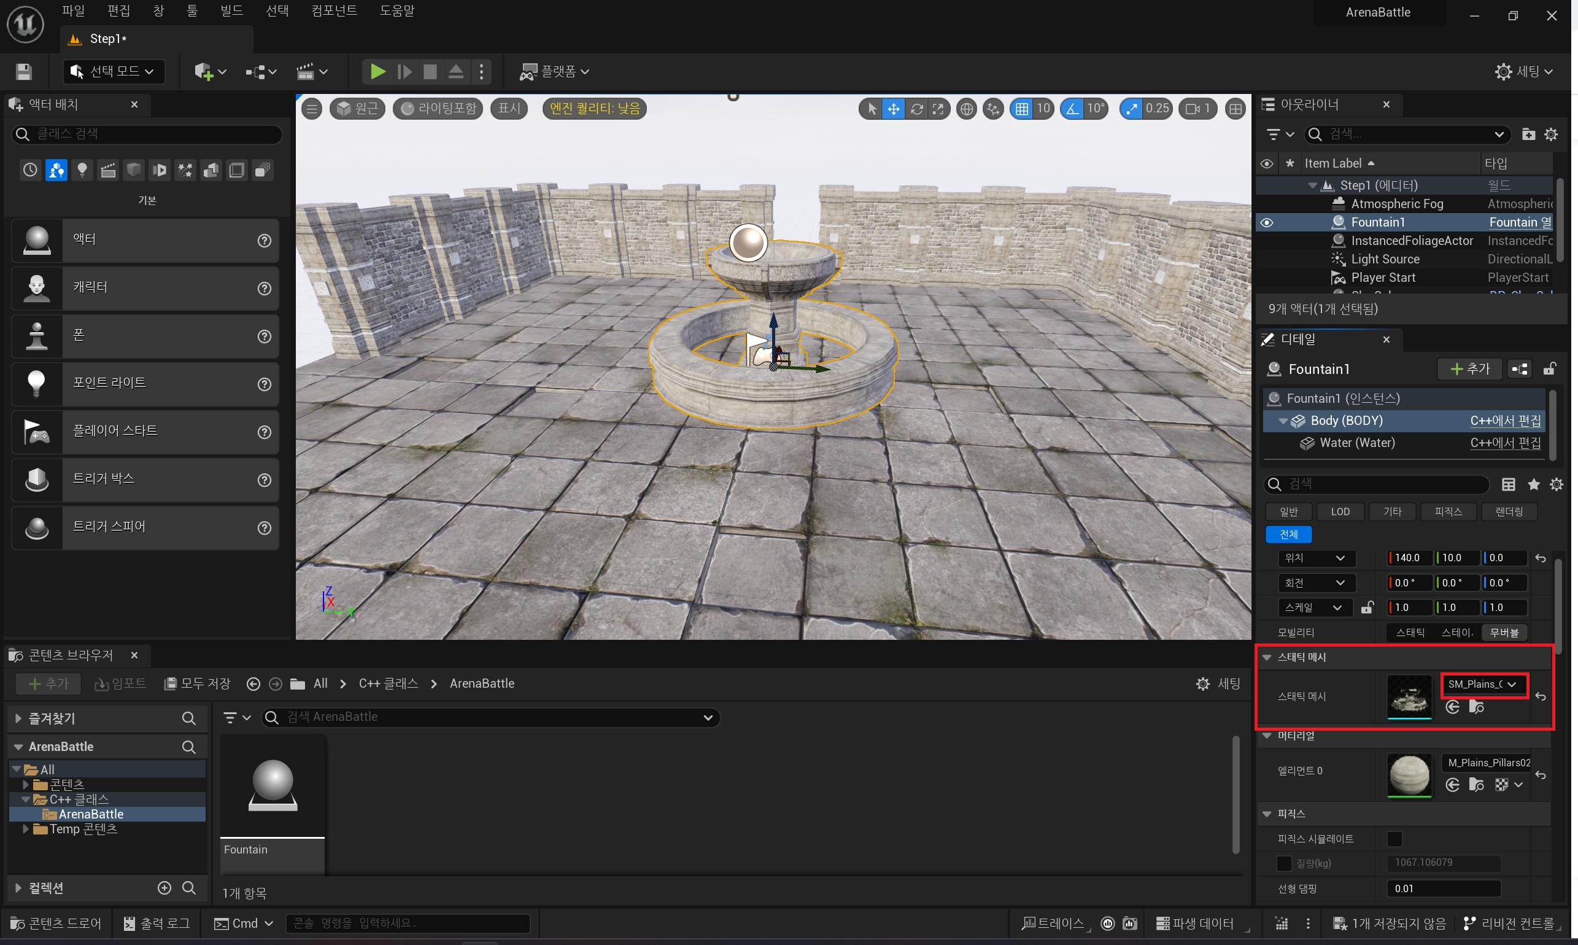Switch to the LOD filter tab

click(x=1340, y=511)
